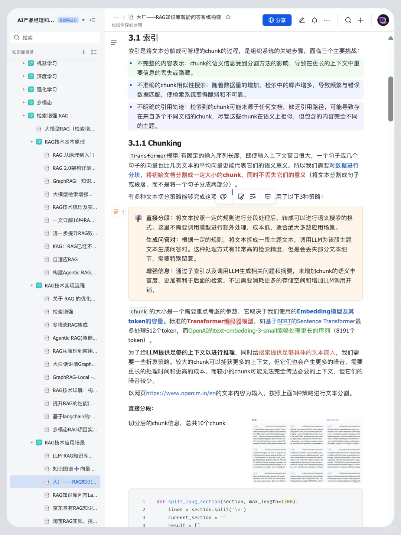Click the block drag handle dots
Screen dimensions: 401x535
pyautogui.click(x=123, y=211)
